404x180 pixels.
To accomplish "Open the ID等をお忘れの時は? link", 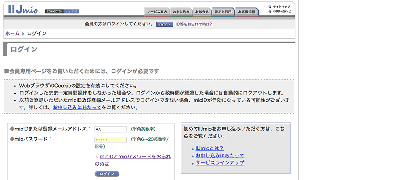I will click(x=194, y=25).
